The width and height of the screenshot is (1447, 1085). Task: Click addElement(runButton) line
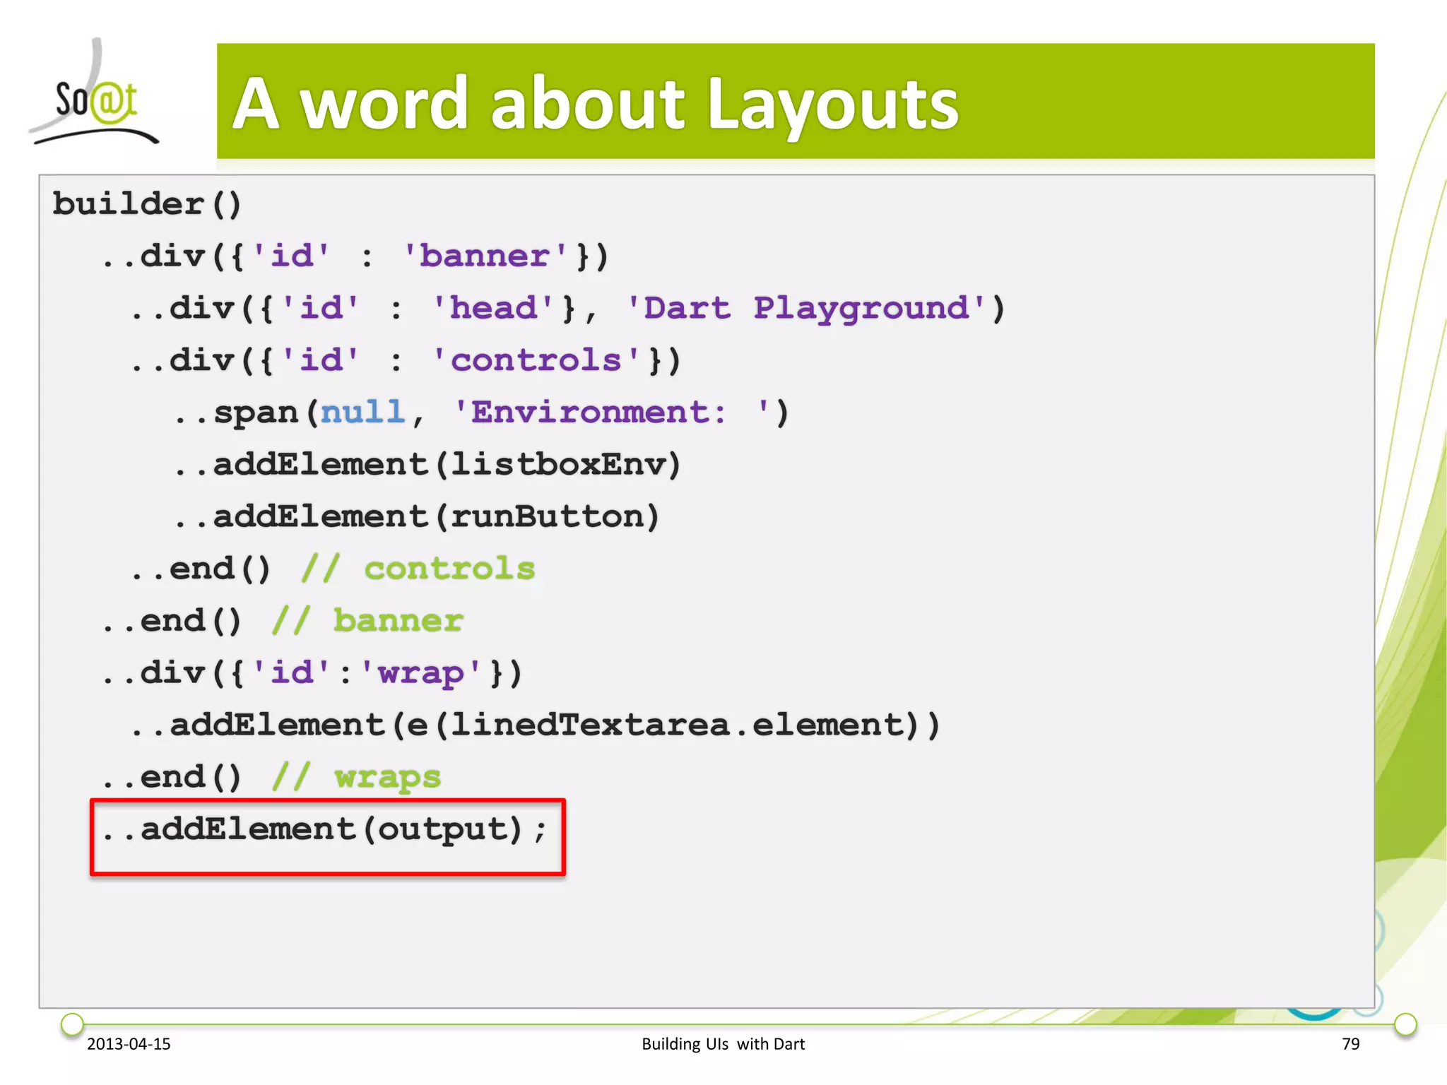(x=417, y=517)
